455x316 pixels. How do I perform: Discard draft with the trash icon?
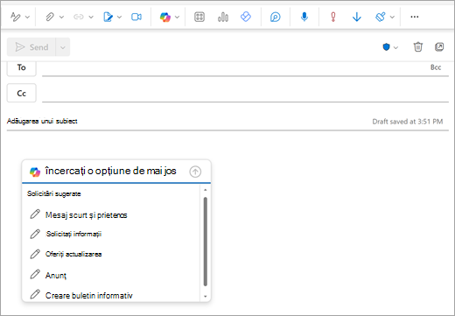pyautogui.click(x=418, y=46)
